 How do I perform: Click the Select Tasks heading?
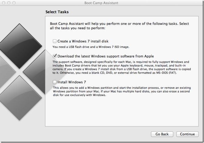tap(57, 12)
